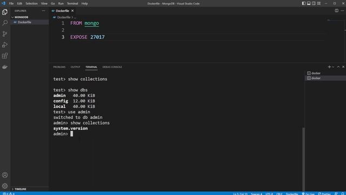Toggle the primary side bar layout icon

[304, 3]
